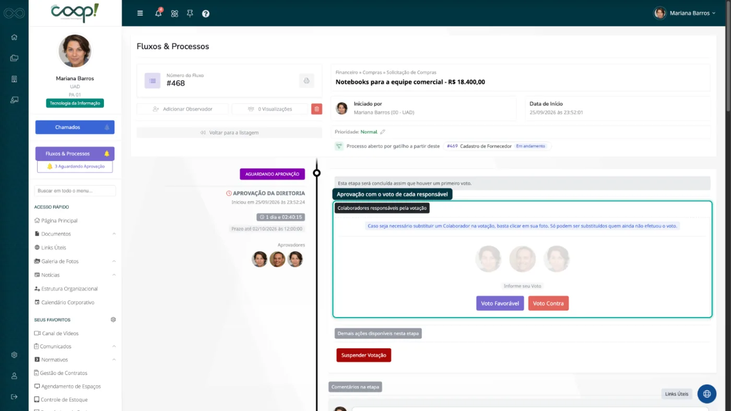This screenshot has height=411, width=731.
Task: Open Página Principal in quick access
Action: click(56, 221)
